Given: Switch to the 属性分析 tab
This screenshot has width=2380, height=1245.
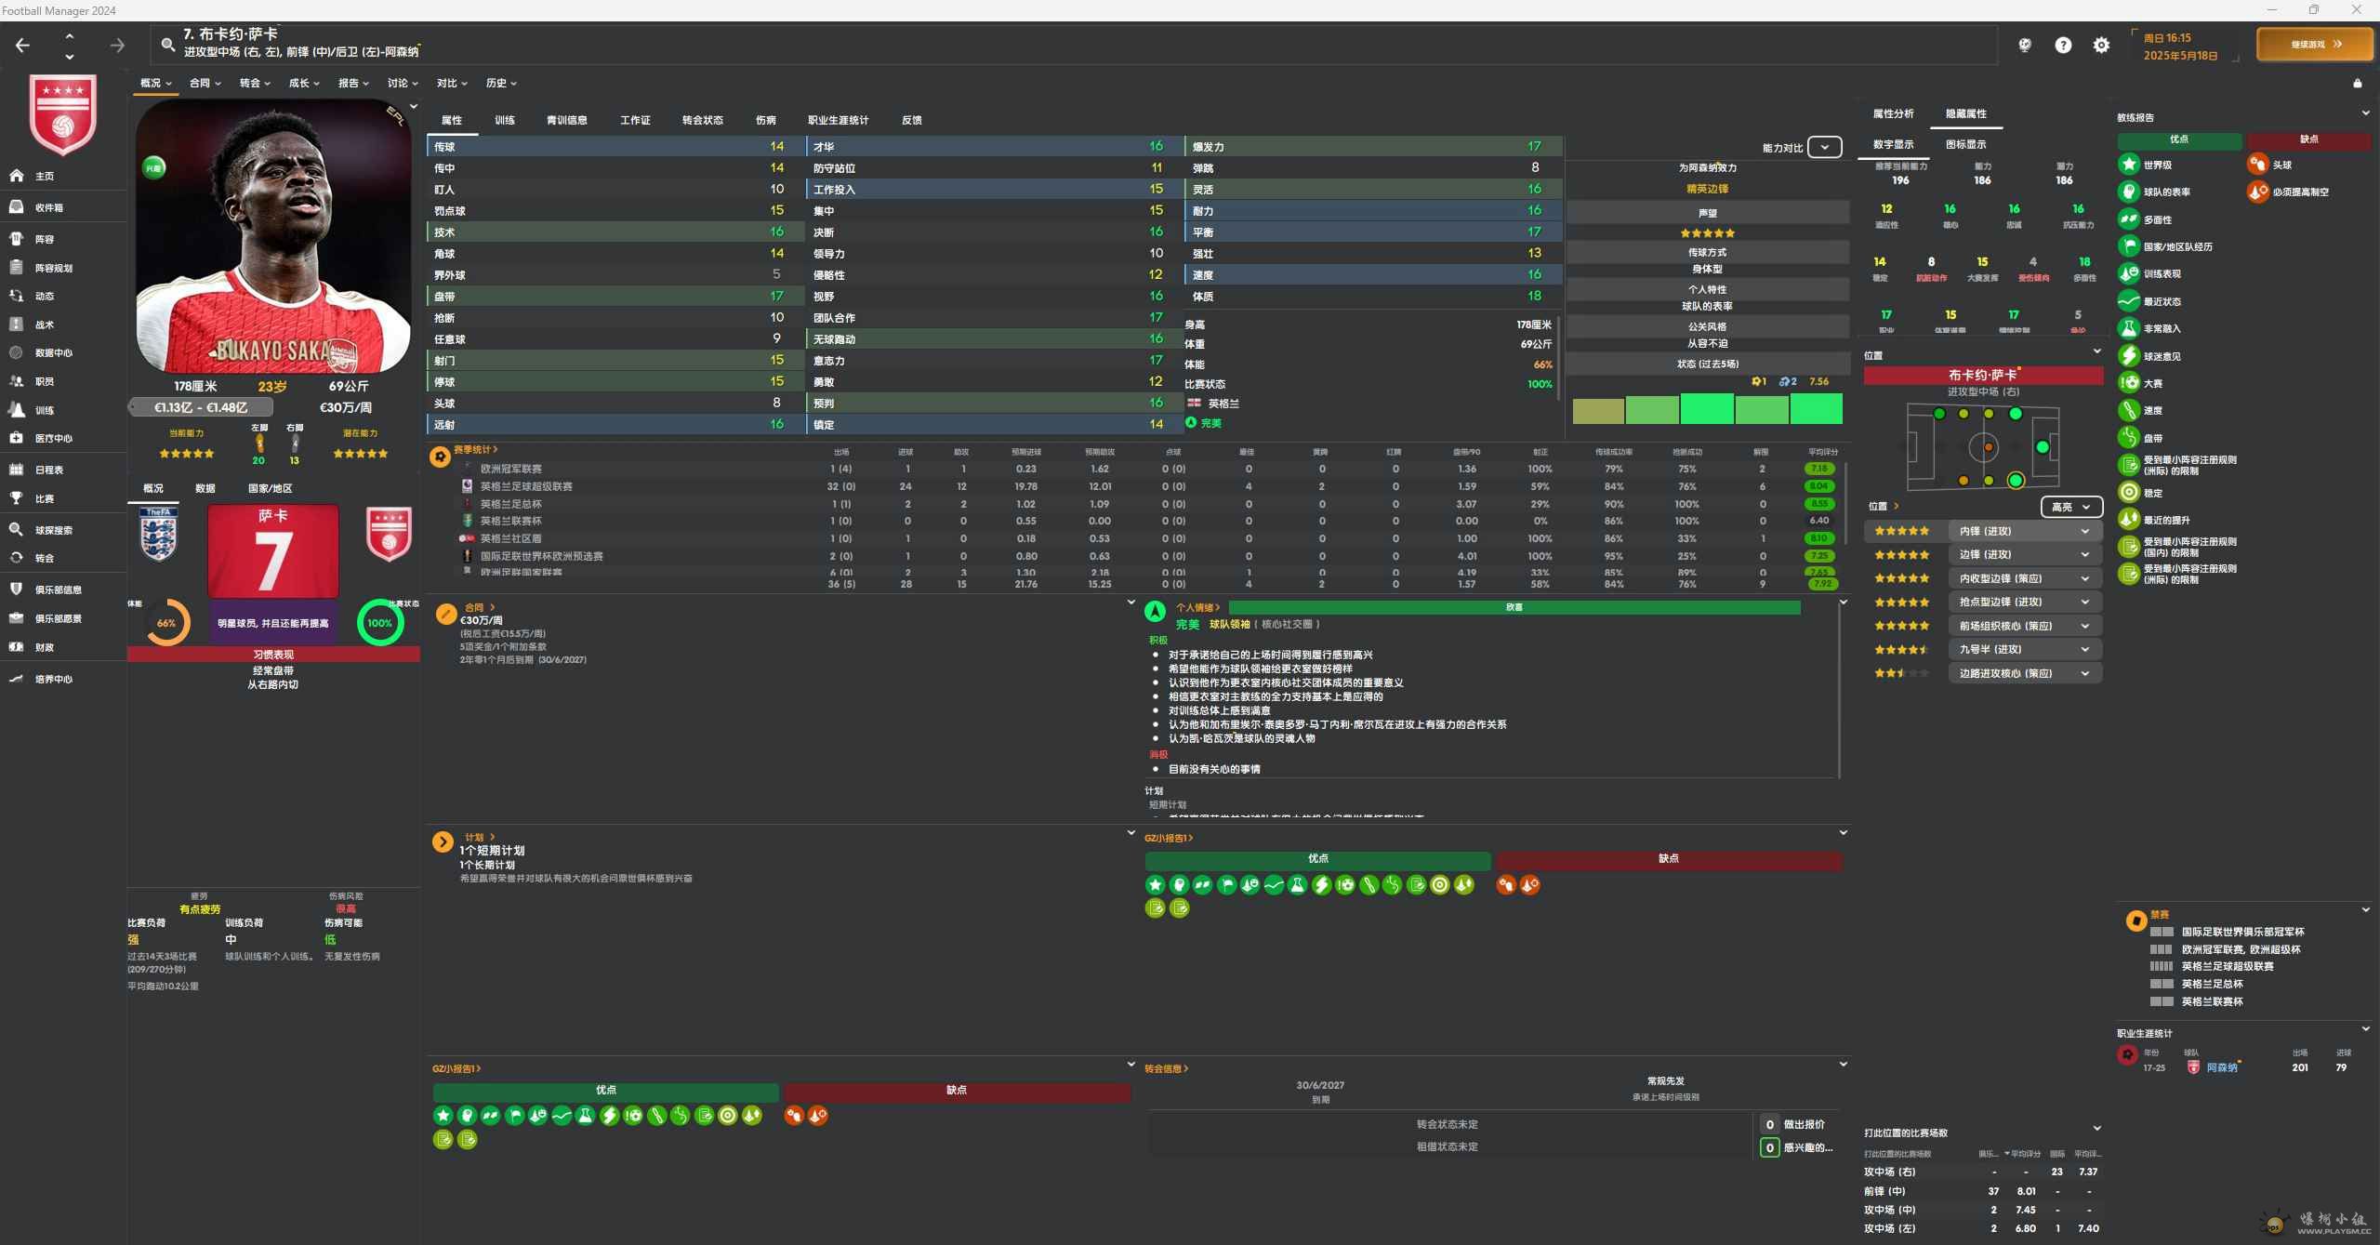Looking at the screenshot, I should (1893, 113).
